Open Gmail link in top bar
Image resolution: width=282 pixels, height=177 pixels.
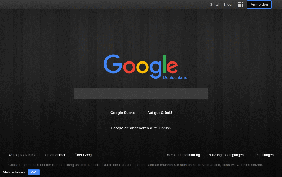(x=214, y=5)
